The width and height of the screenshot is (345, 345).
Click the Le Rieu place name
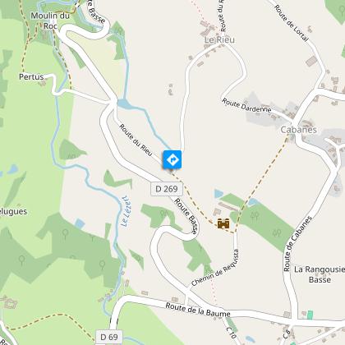click(219, 40)
